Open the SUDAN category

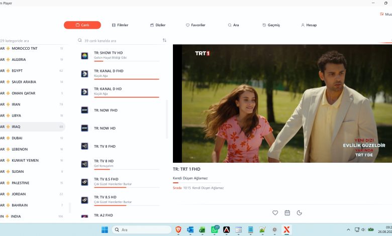tap(32, 172)
